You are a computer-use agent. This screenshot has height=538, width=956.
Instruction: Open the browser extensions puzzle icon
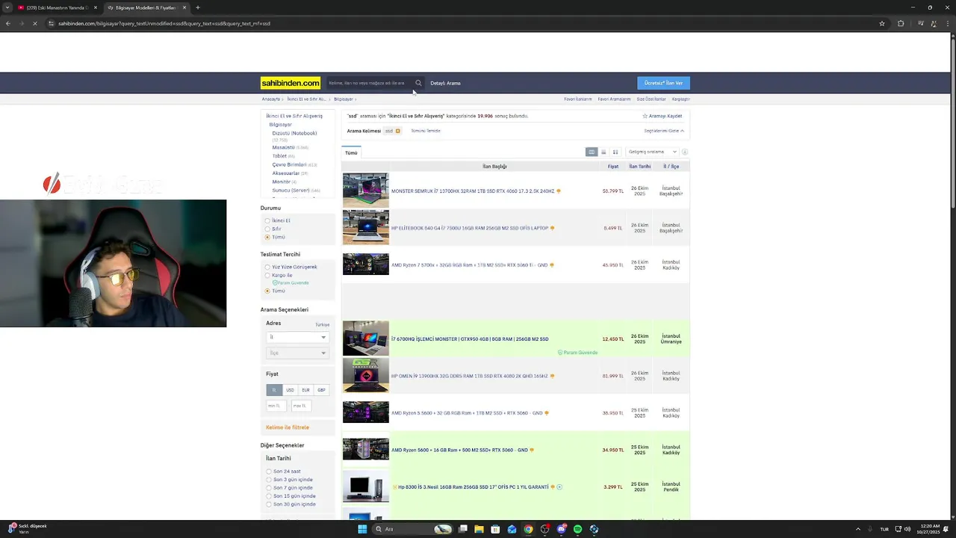tap(901, 23)
